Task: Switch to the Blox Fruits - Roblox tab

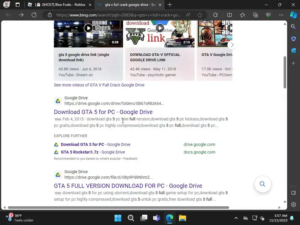Action: click(x=59, y=5)
